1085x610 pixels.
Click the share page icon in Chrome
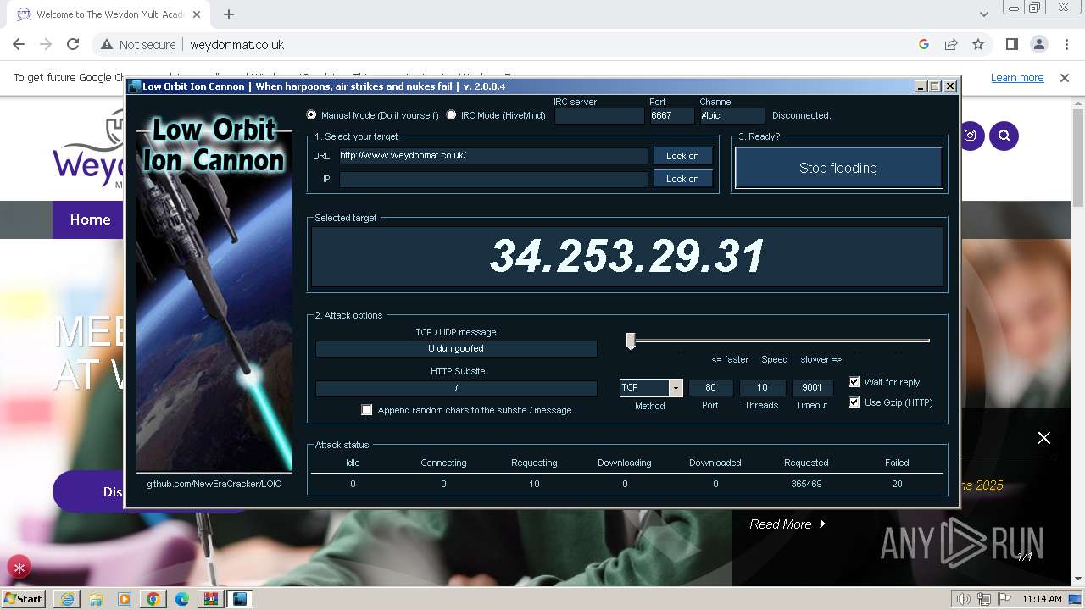(x=951, y=44)
